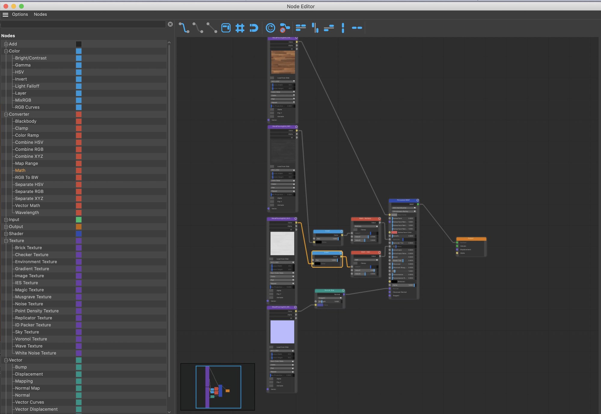Clear the node search field
The width and height of the screenshot is (601, 414).
tap(170, 24)
